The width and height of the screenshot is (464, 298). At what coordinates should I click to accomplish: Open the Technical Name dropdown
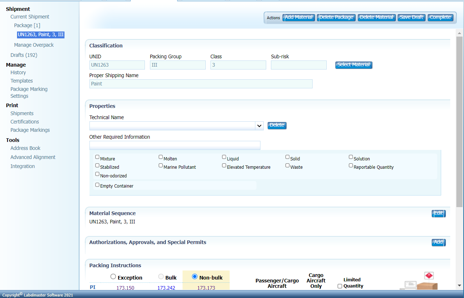[x=259, y=126]
